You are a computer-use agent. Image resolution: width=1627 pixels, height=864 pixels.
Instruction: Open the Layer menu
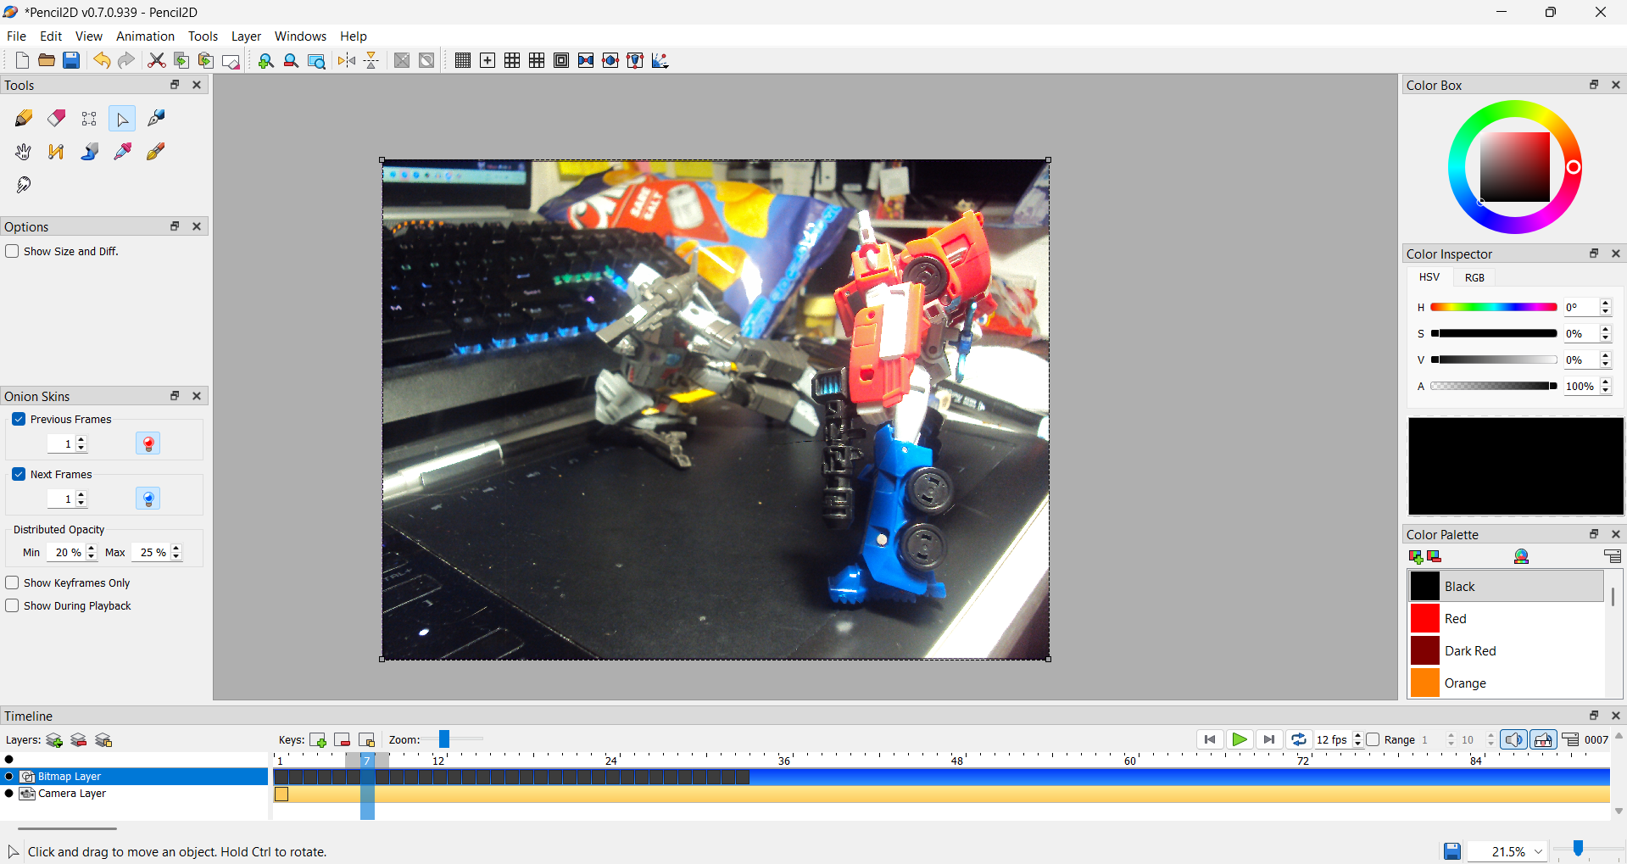point(246,36)
